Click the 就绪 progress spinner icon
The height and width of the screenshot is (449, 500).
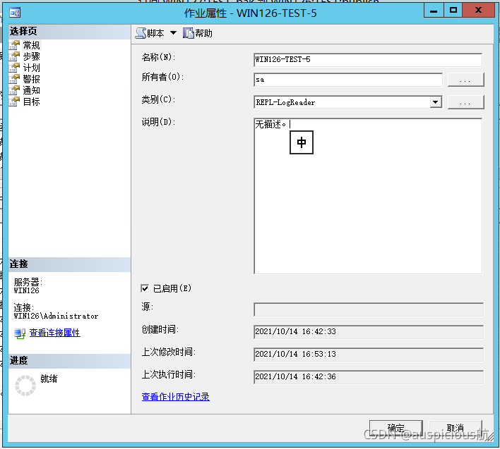(x=25, y=386)
